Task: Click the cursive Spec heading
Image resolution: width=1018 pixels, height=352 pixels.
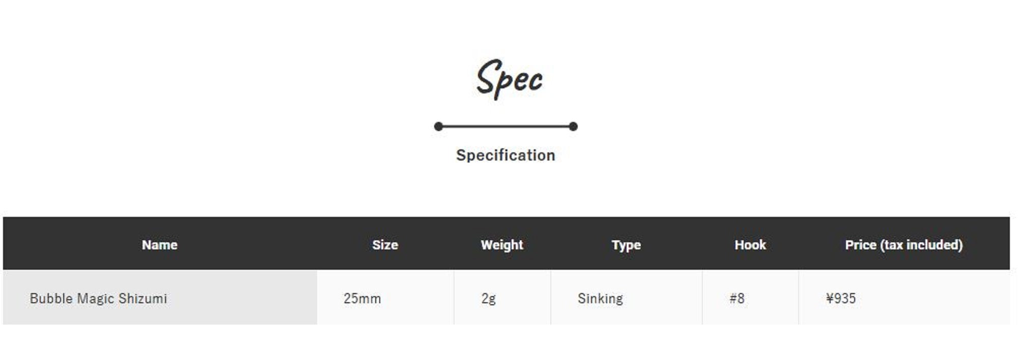Action: (509, 78)
